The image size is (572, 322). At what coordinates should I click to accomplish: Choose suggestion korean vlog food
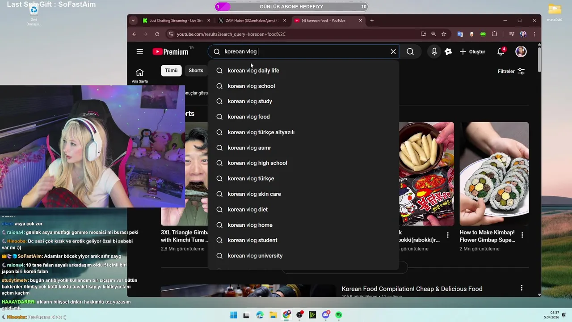pyautogui.click(x=303, y=117)
